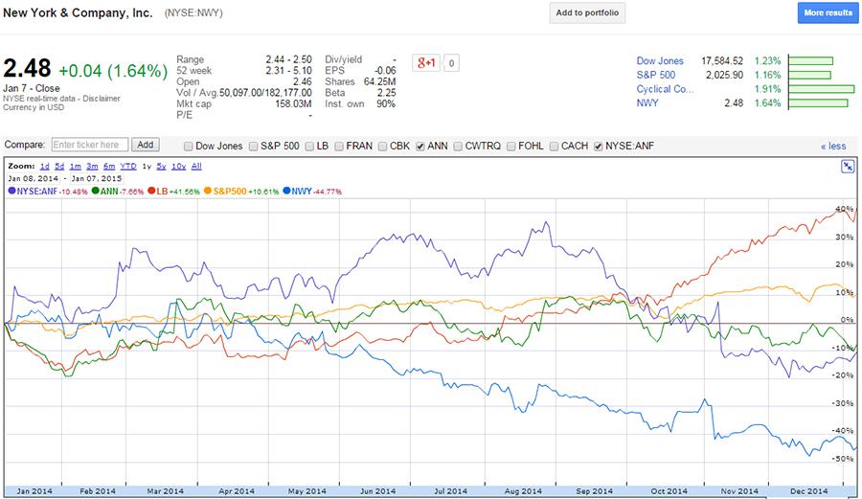Set chart zoom to 10y

click(x=179, y=166)
